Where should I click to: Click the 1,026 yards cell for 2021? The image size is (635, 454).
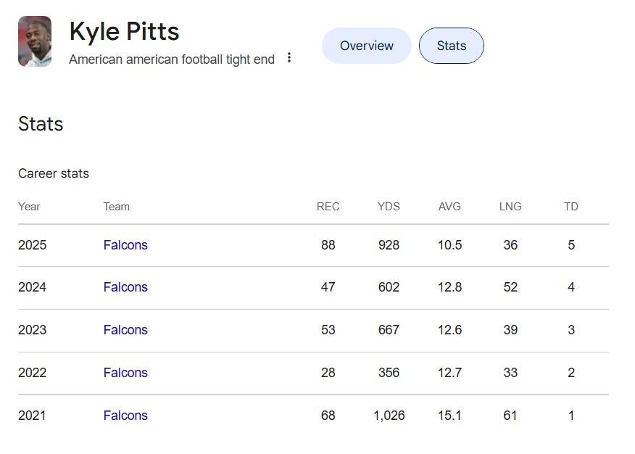pos(389,416)
